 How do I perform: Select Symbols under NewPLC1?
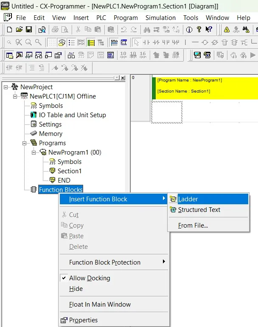coord(51,106)
